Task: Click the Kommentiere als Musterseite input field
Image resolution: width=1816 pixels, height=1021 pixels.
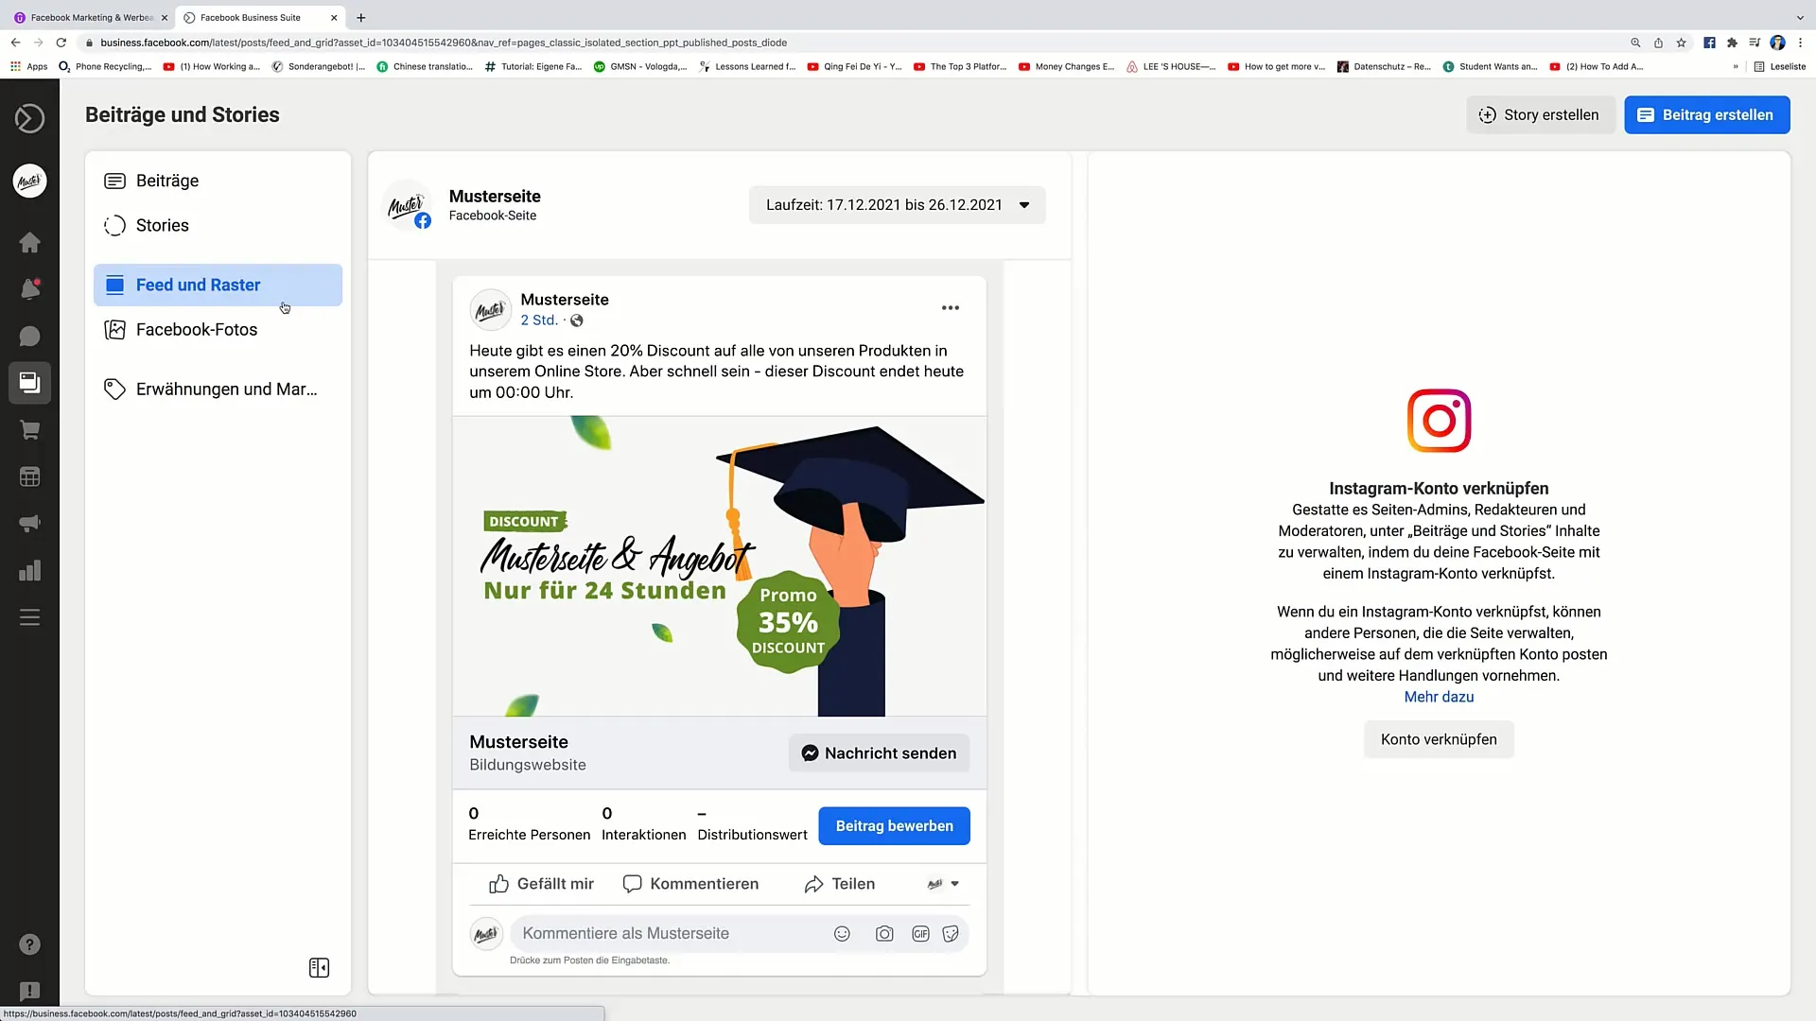Action: [x=667, y=932]
